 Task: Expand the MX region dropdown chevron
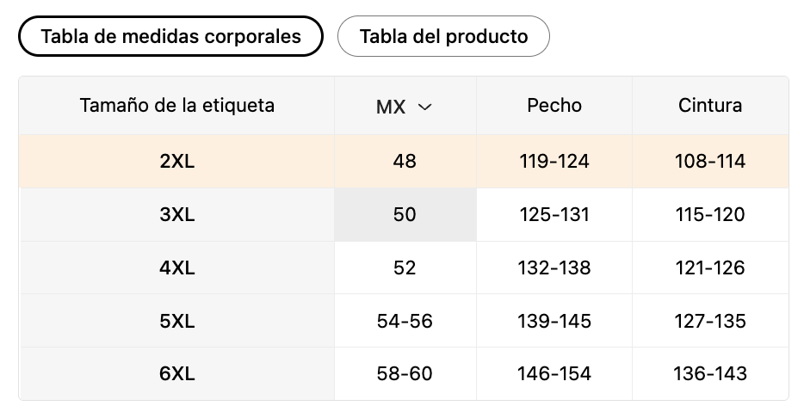point(425,108)
